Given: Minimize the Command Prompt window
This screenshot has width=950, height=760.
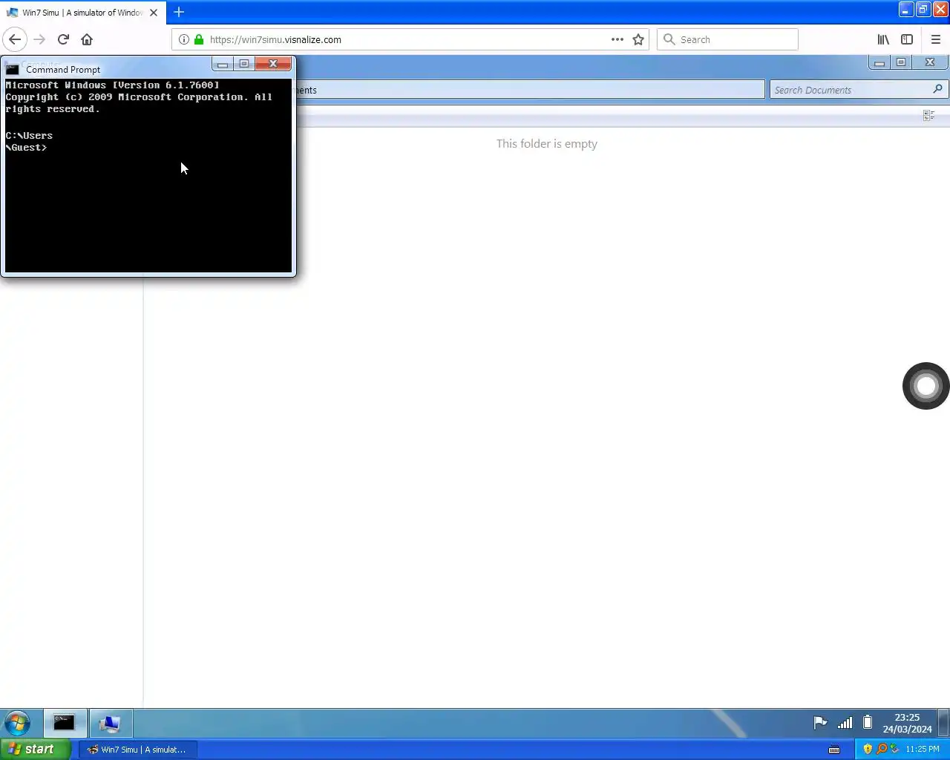Looking at the screenshot, I should pyautogui.click(x=223, y=64).
